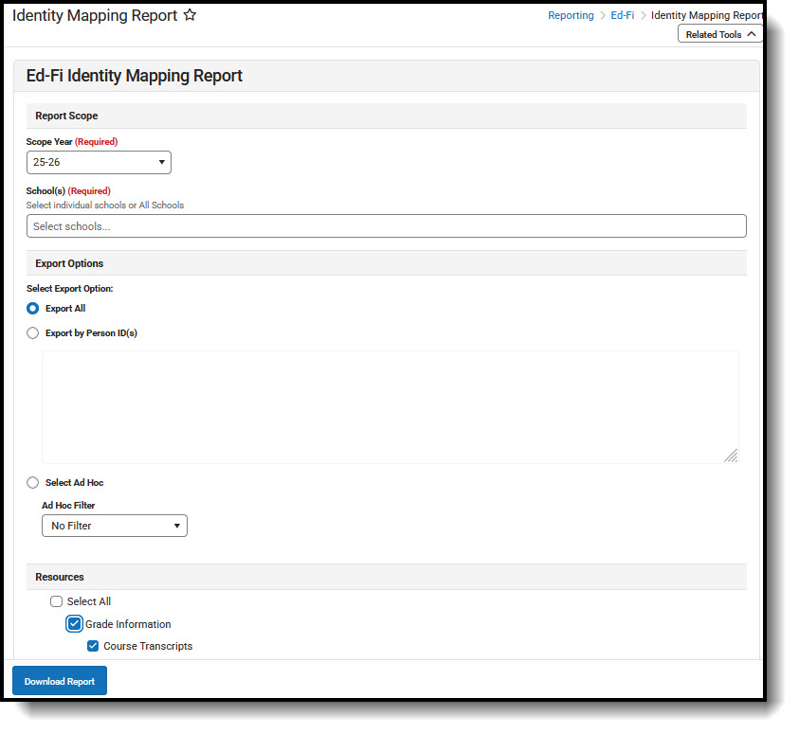799x734 pixels.
Task: Click the Ed-Fi Identity Mapping Report heading
Action: (134, 76)
